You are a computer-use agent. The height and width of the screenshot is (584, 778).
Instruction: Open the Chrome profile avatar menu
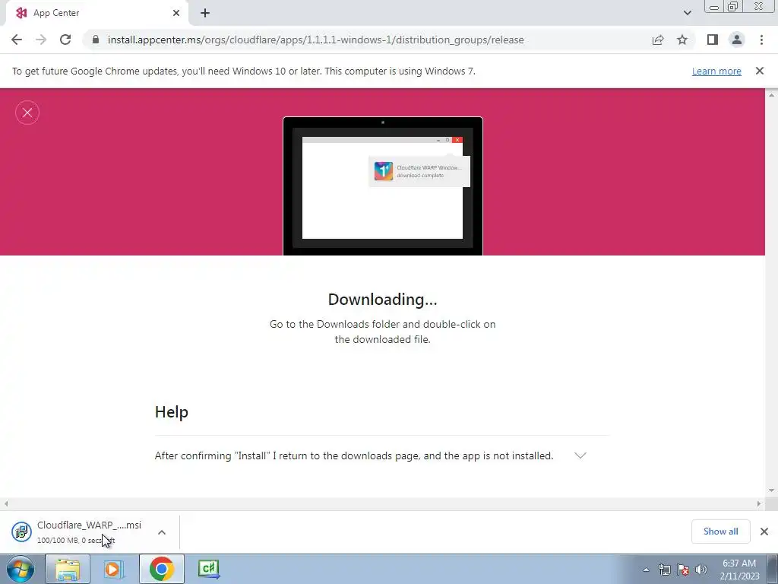click(737, 40)
